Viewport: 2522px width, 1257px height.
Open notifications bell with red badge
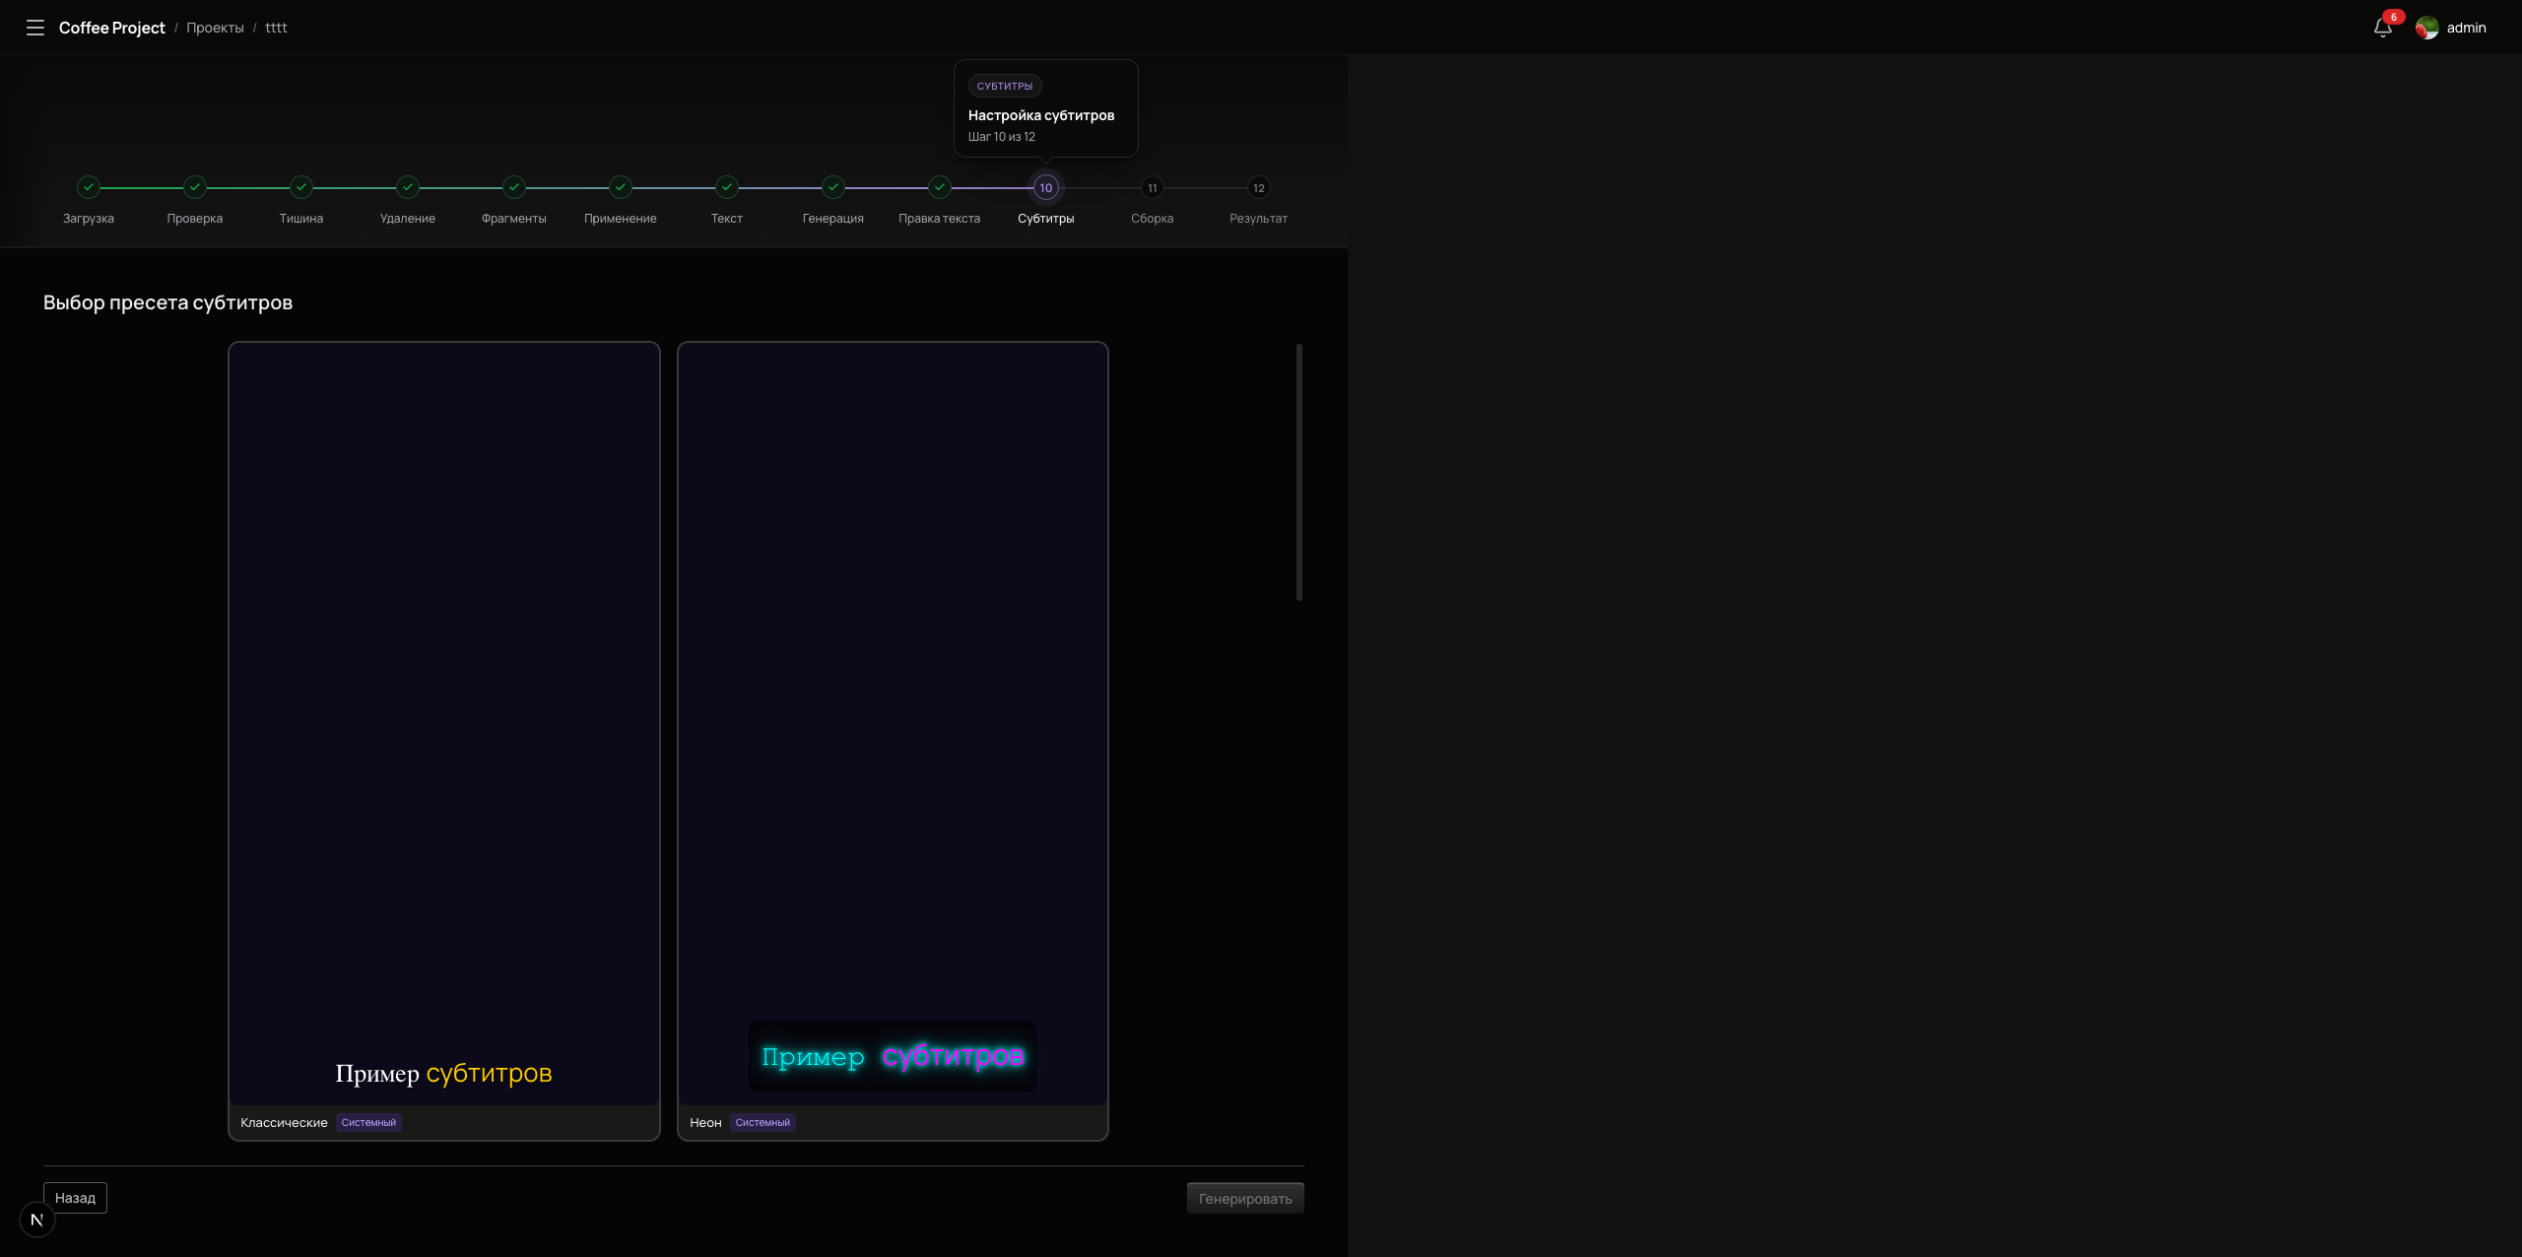pyautogui.click(x=2382, y=28)
